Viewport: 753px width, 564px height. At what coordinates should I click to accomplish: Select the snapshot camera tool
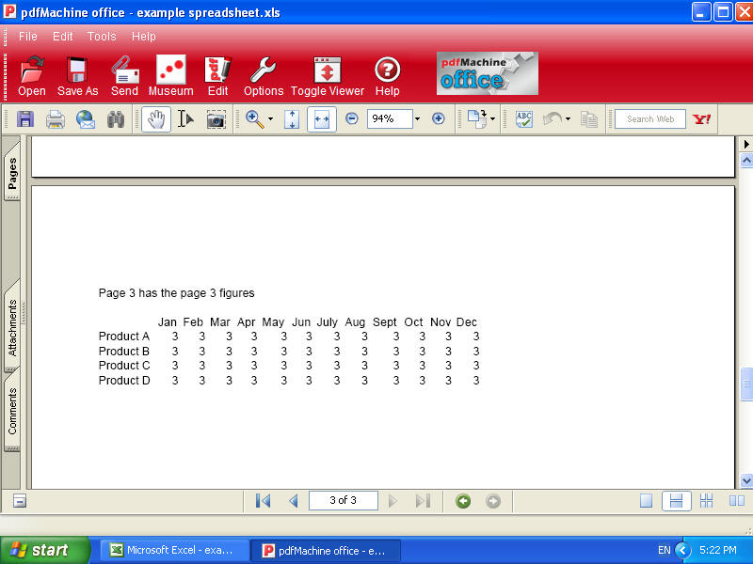(x=216, y=119)
